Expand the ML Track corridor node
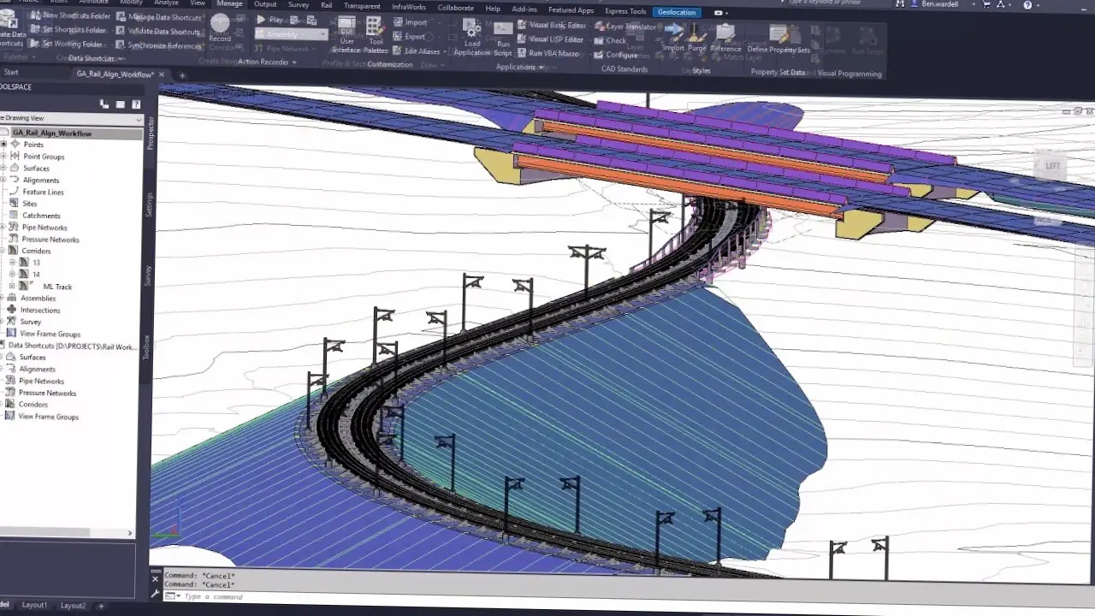This screenshot has width=1095, height=616. coord(12,287)
